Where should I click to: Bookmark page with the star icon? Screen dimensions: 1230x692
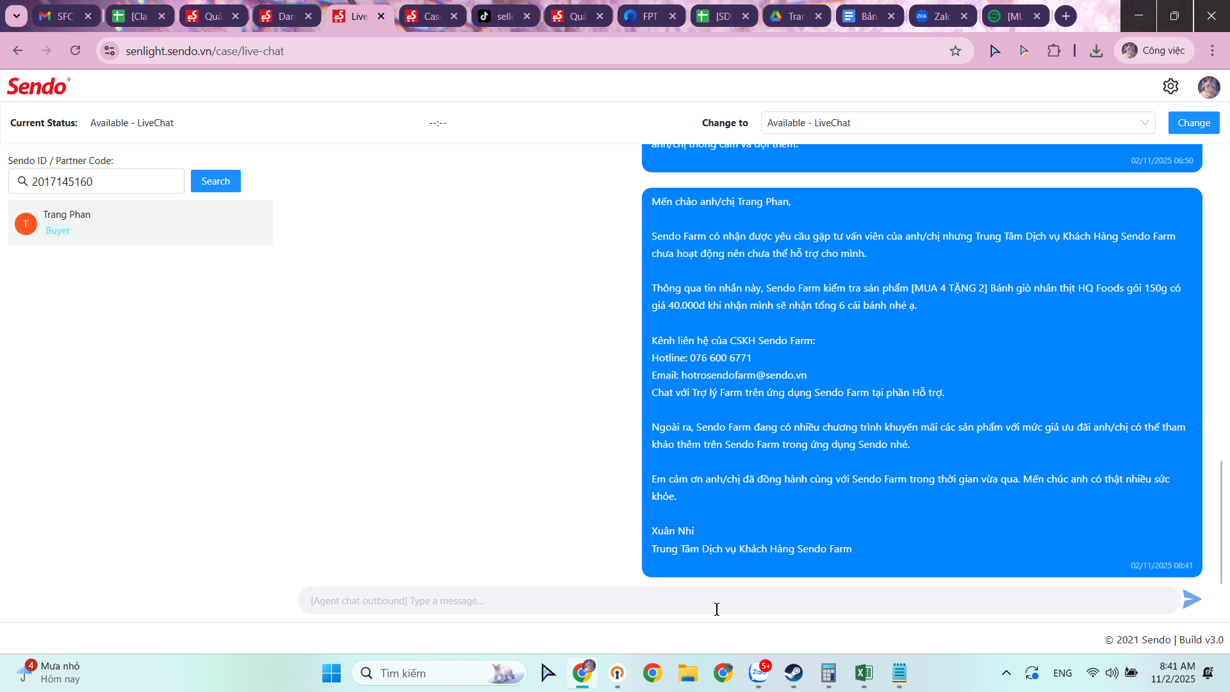click(955, 51)
